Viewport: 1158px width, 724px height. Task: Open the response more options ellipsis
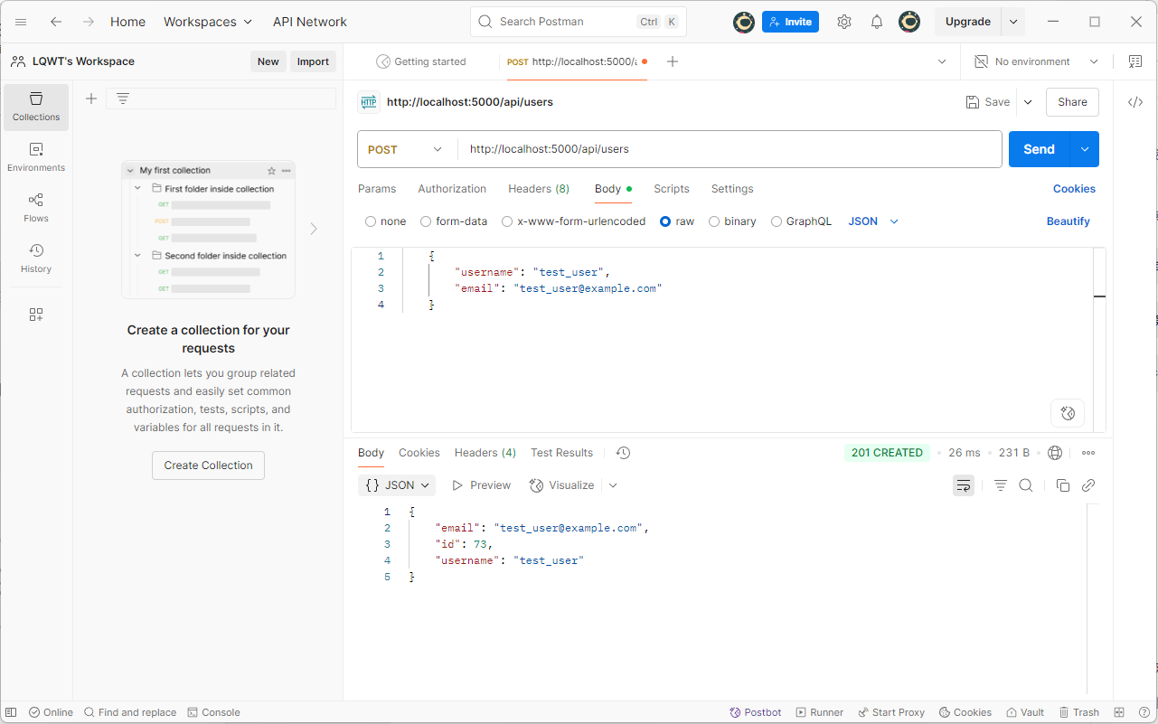click(x=1088, y=453)
